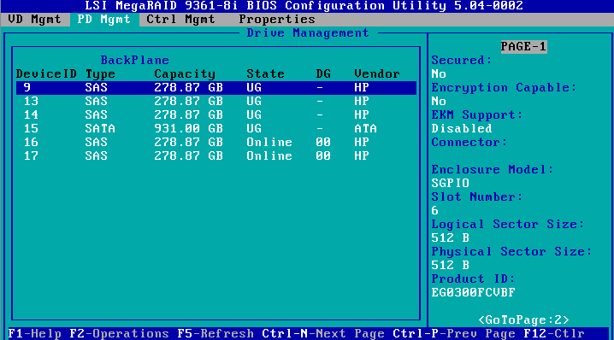Screen dimensions: 614x340
Task: Click the EKM Support Disabled value
Action: (x=461, y=129)
